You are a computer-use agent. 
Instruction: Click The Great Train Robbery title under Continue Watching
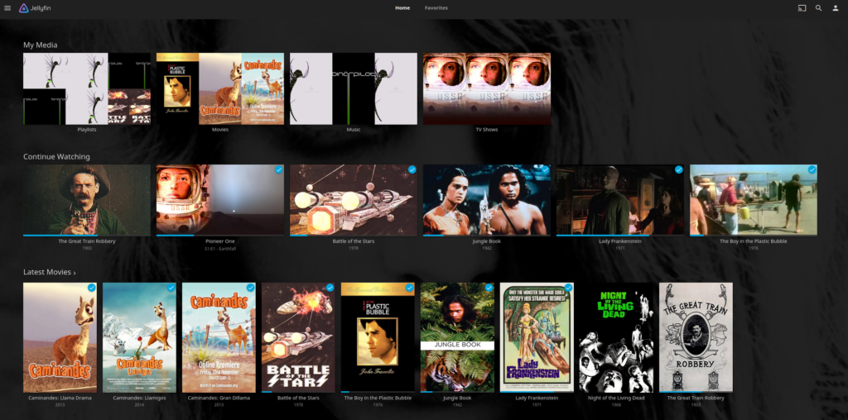pos(87,241)
